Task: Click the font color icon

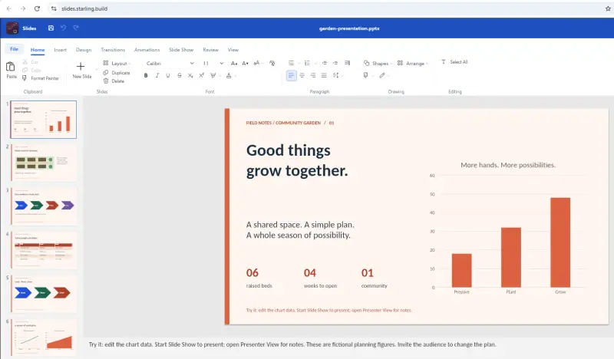Action: 229,75
